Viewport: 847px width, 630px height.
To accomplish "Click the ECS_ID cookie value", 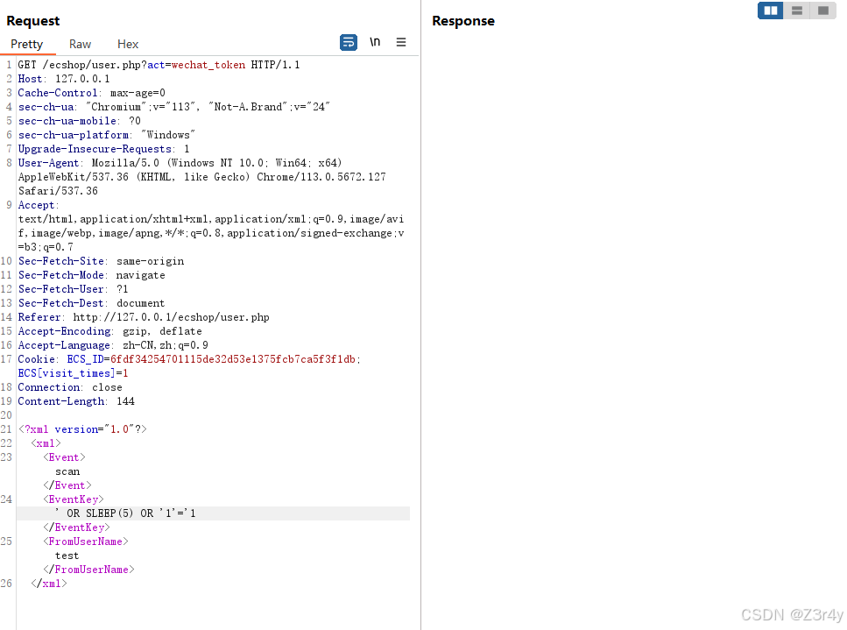I will (233, 360).
